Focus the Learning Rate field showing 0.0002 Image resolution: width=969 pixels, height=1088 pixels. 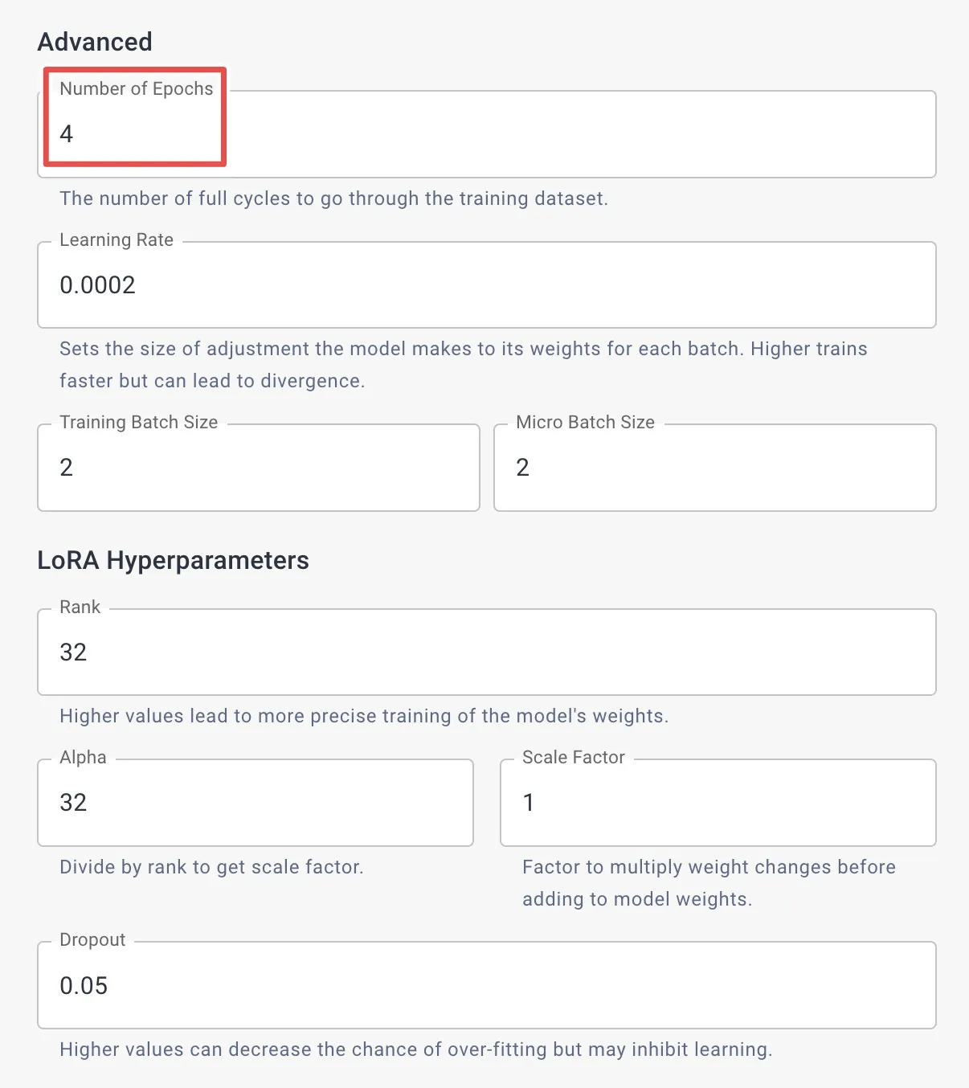[487, 284]
